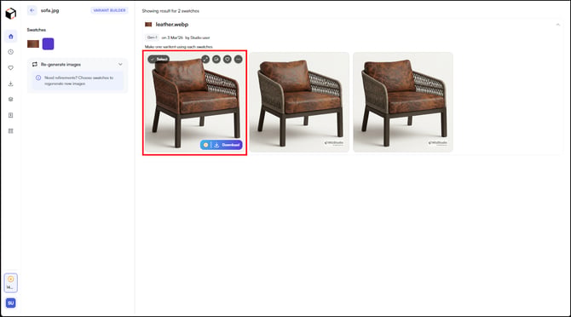Click the info icon in the refinements note

click(38, 78)
